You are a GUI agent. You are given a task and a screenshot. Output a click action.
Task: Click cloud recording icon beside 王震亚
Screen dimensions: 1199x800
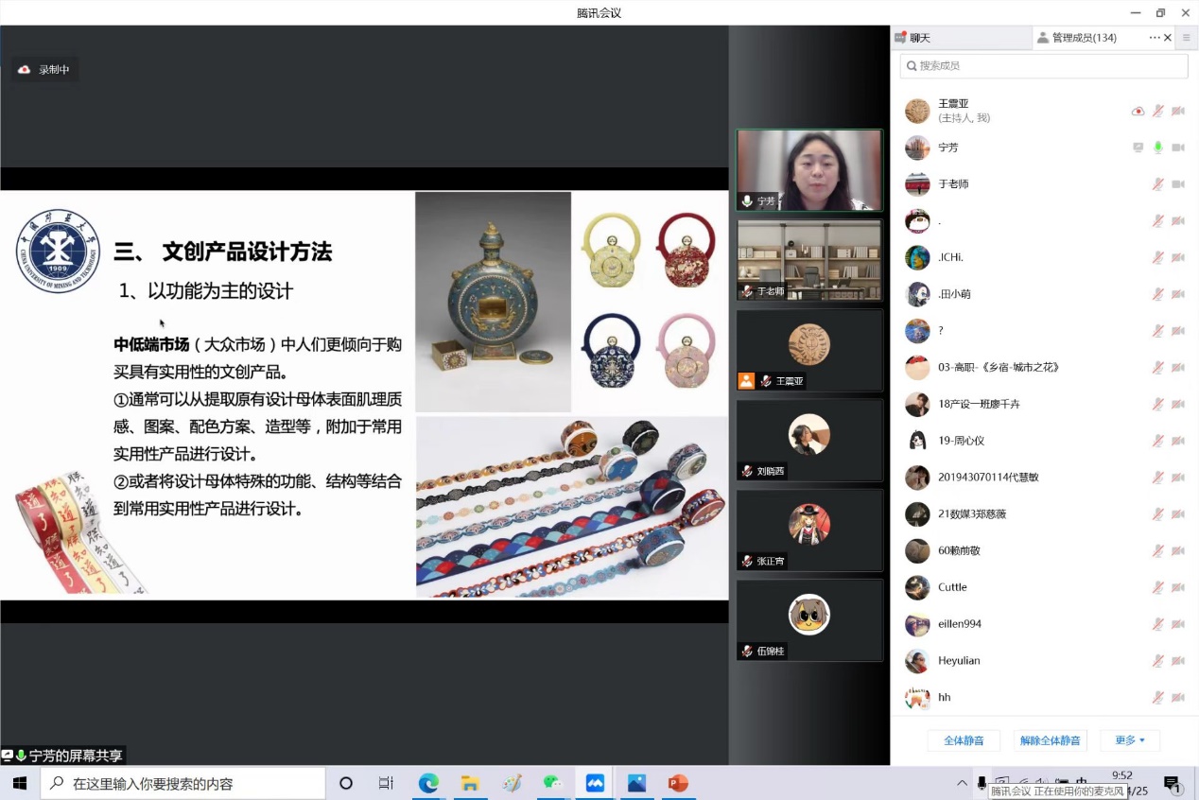(x=1138, y=111)
